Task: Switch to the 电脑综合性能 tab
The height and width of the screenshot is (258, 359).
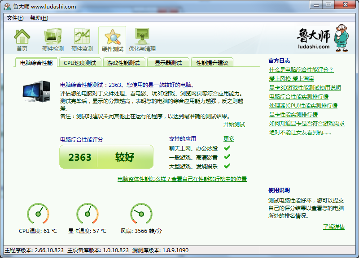Action: coord(36,63)
